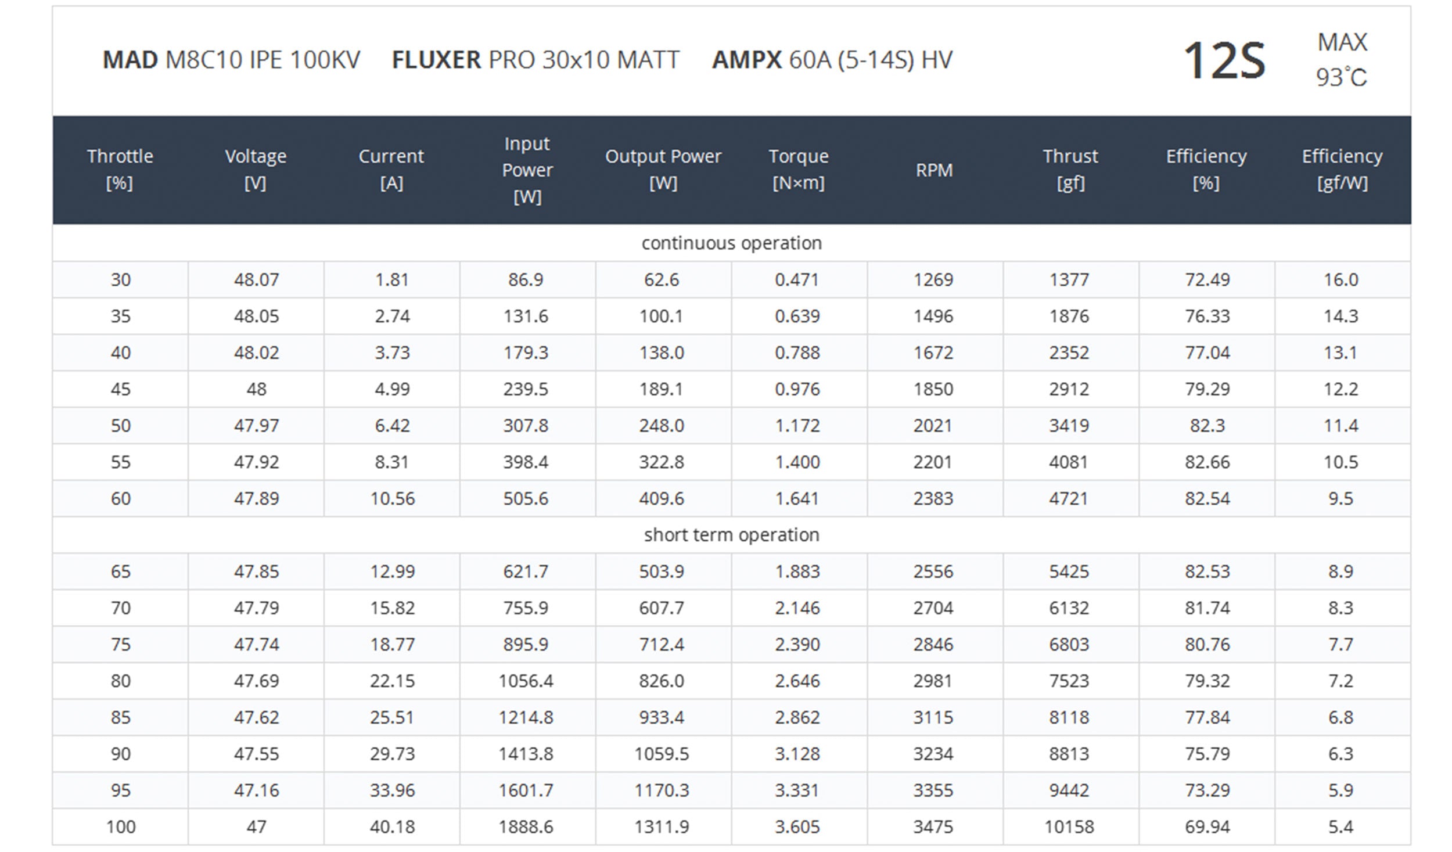
Task: Click the Input Power [W] header
Action: tap(527, 170)
